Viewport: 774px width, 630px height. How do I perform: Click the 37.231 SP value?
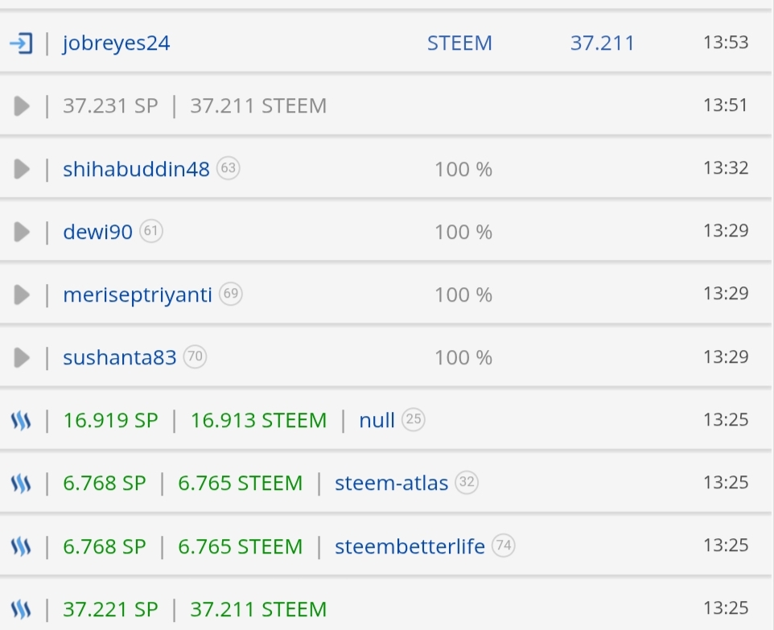(x=110, y=106)
